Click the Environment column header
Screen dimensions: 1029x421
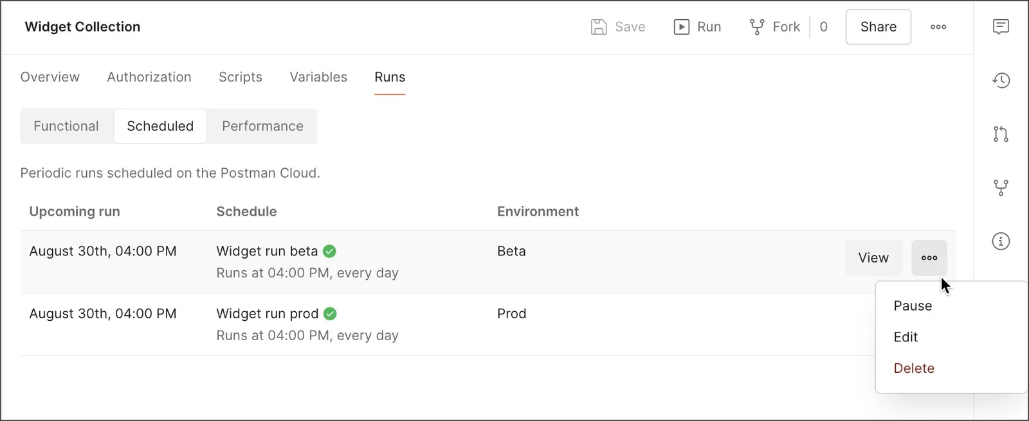[538, 212]
